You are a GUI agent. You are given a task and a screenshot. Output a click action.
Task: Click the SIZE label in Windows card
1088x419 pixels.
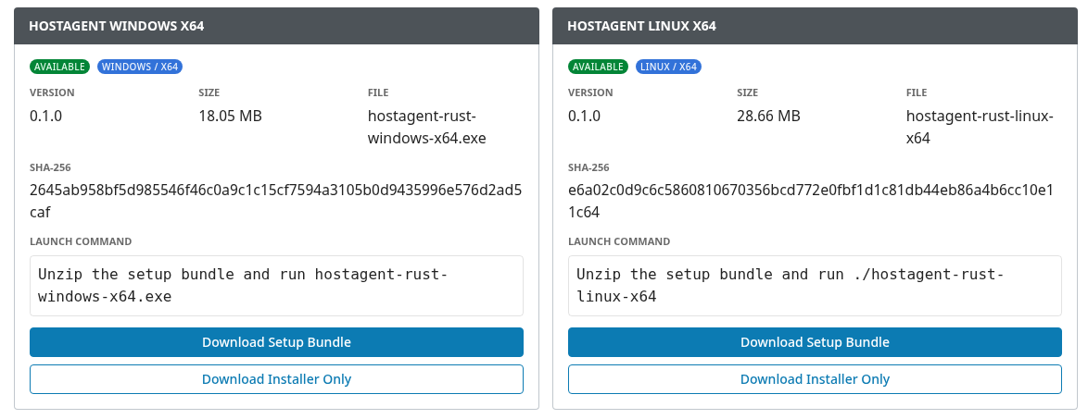point(210,92)
